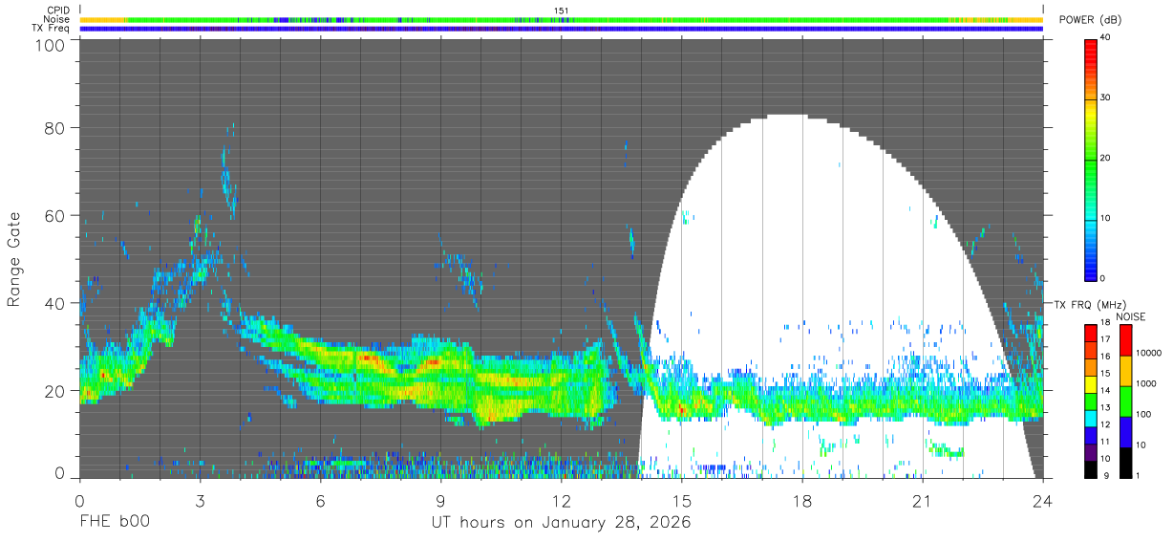
Task: Select the CPID value 151
Action: [x=561, y=11]
